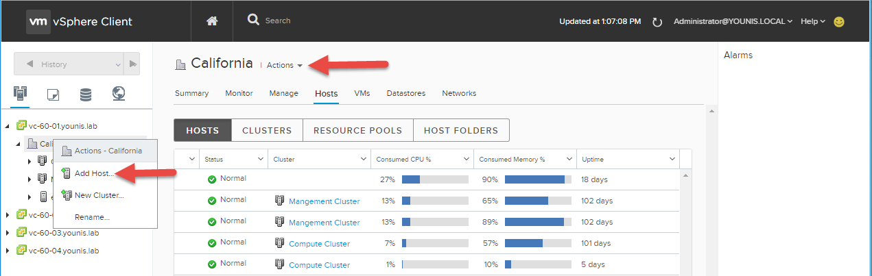Open the first Mangement Cluster link
The image size is (872, 276).
point(325,201)
